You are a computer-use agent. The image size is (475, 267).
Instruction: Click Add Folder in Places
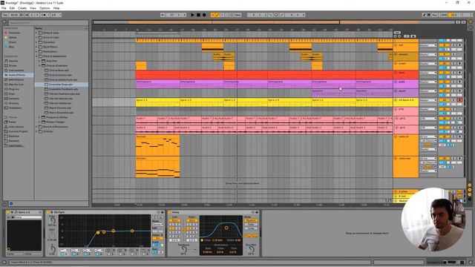tap(16, 145)
